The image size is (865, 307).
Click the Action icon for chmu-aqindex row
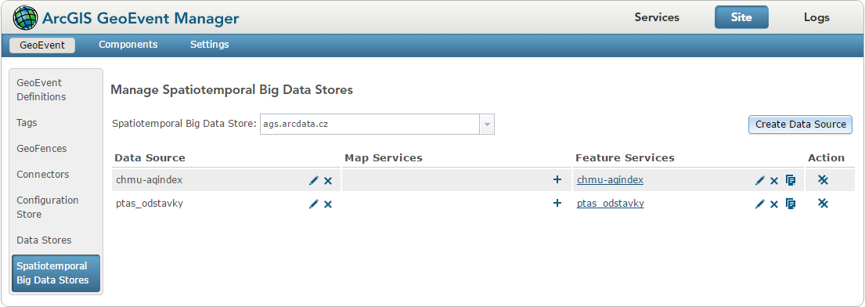pos(823,179)
